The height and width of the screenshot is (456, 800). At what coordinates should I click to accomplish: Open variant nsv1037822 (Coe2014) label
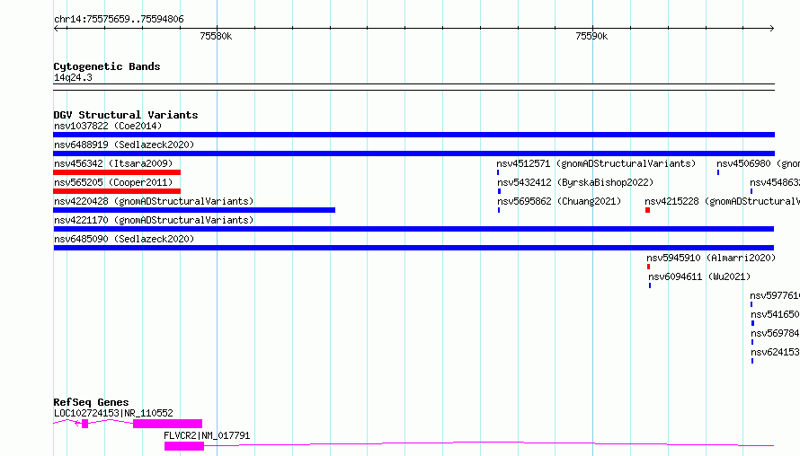tap(108, 126)
